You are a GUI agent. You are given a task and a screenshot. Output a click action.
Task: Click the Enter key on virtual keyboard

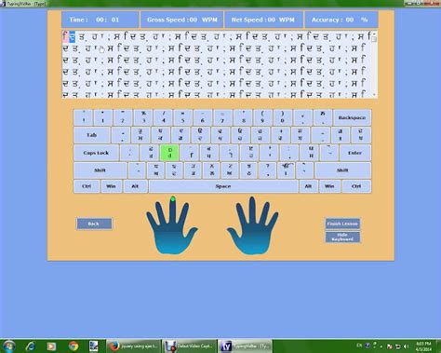tap(355, 153)
